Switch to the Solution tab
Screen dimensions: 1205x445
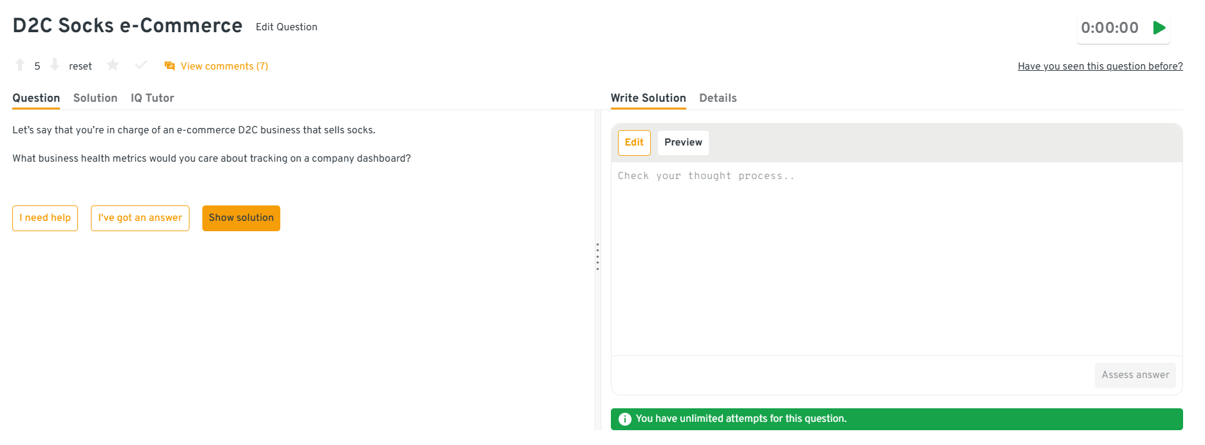[x=95, y=98]
